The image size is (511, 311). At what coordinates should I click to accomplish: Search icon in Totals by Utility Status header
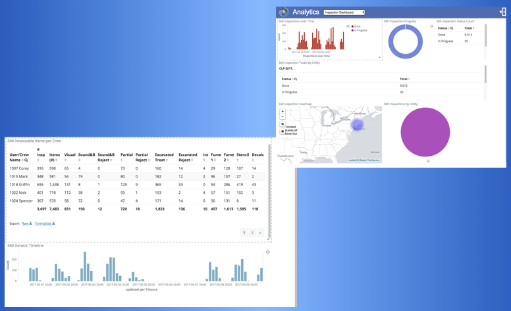coord(296,79)
